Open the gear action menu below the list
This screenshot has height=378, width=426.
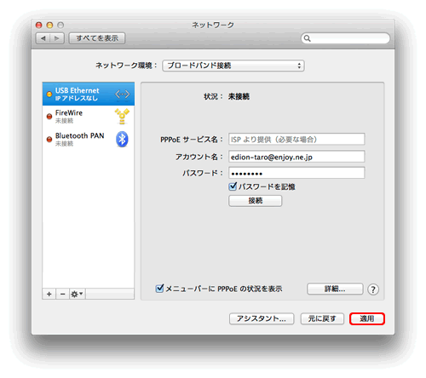78,294
